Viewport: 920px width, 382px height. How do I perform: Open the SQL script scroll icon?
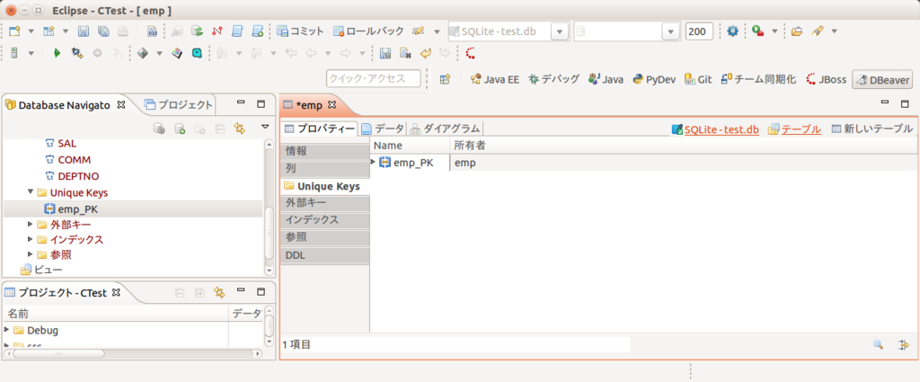tap(237, 31)
